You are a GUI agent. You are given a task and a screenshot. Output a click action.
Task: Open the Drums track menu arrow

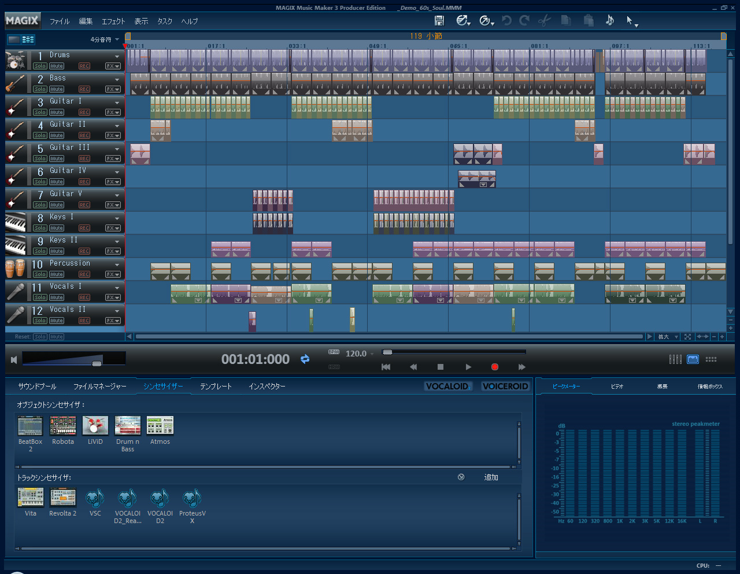[x=117, y=57]
